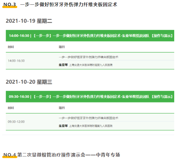Select the 09:30-12:00 time cell
Viewport: 177px width, 165px height.
(16, 122)
